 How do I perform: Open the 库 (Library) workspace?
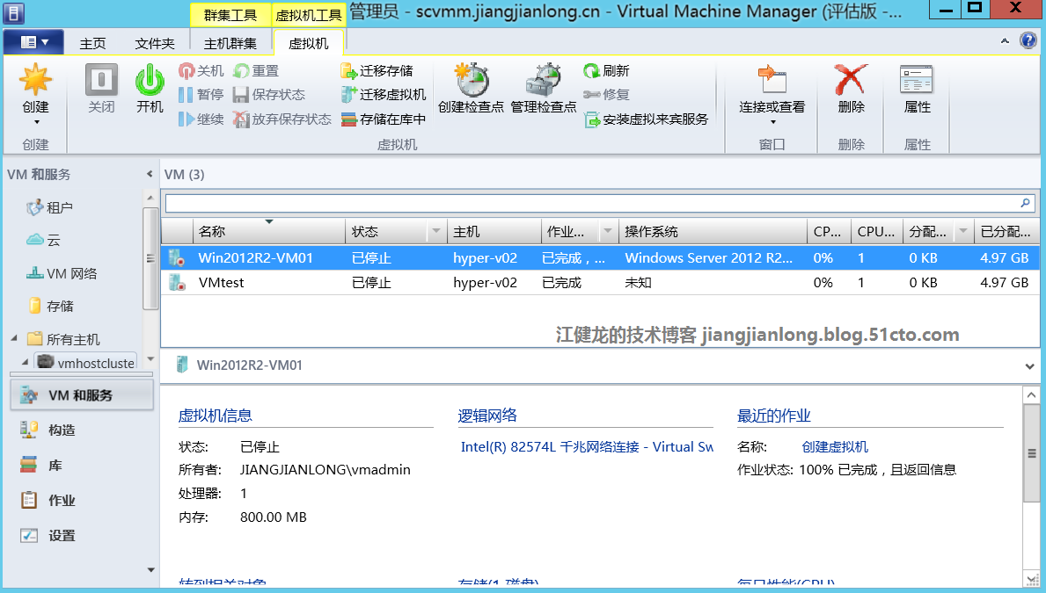pos(82,466)
